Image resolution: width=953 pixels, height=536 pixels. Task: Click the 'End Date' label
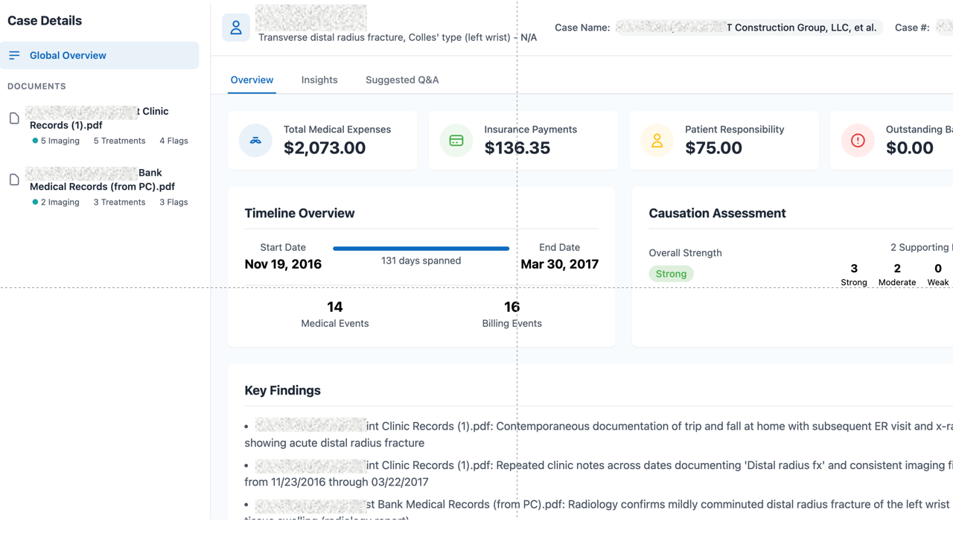559,247
